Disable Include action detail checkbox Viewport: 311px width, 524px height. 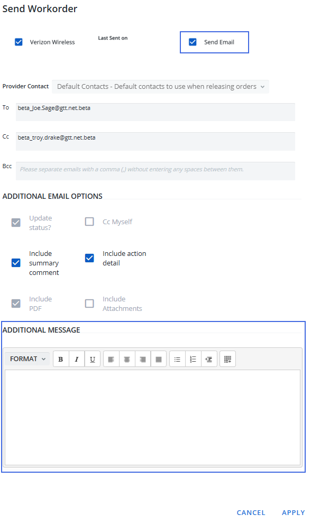pyautogui.click(x=89, y=258)
